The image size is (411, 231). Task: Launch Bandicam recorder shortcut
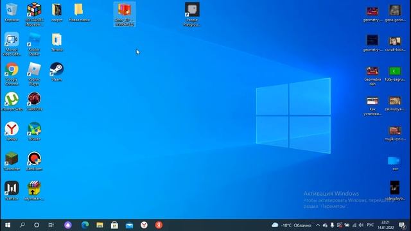point(34,161)
